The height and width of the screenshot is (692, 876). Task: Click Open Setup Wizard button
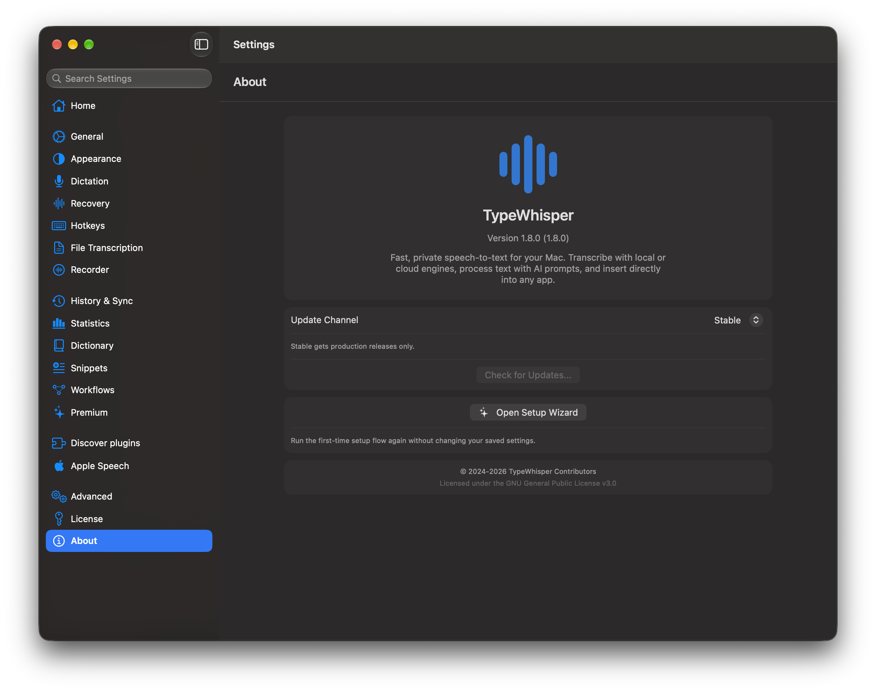(x=528, y=413)
